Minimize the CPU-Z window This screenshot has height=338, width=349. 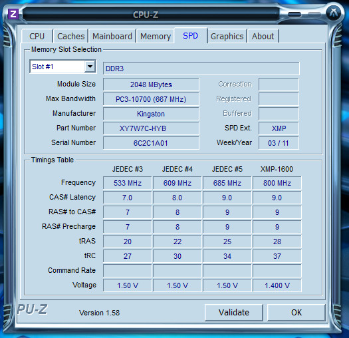point(294,15)
